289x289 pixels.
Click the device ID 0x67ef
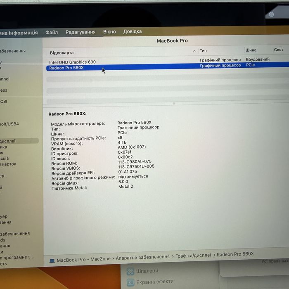[x=125, y=152]
